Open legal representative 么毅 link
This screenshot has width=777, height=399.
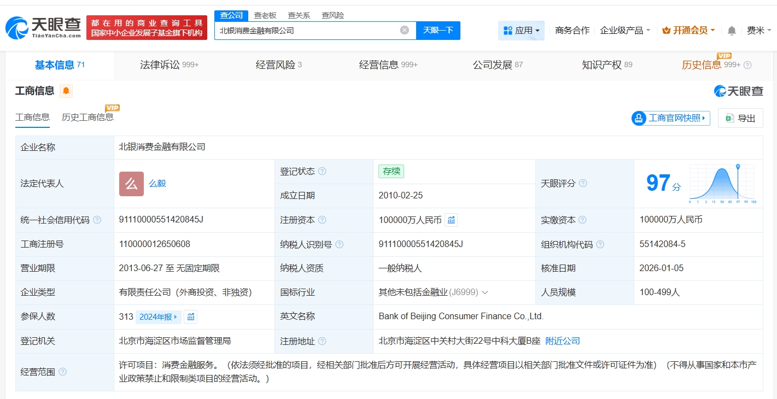[x=157, y=184]
